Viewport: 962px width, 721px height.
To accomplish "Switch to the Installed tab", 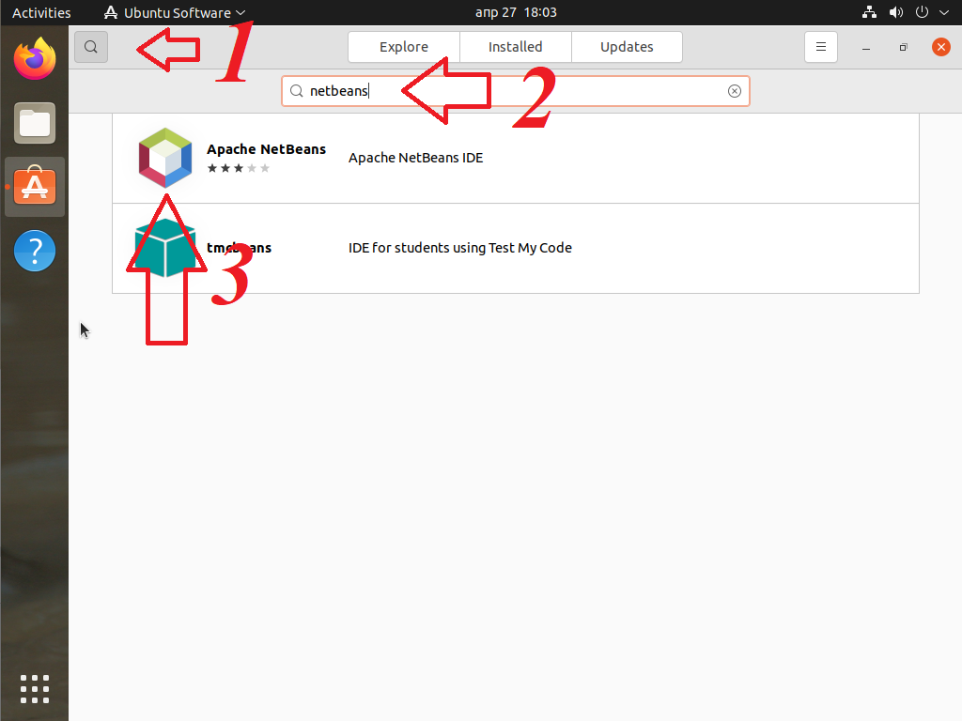I will tap(515, 47).
